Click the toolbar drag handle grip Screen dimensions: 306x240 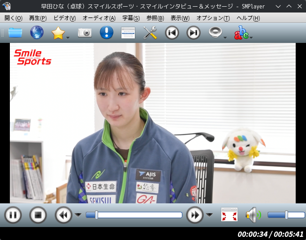tap(3, 33)
